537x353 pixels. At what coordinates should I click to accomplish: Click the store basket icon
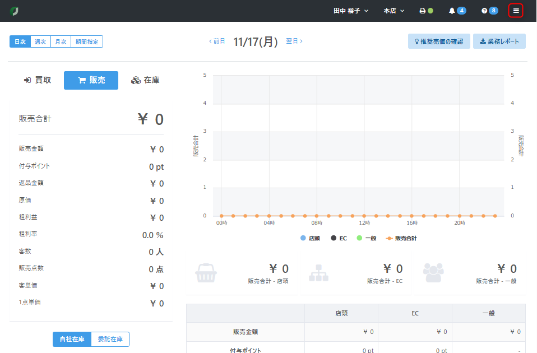(206, 273)
